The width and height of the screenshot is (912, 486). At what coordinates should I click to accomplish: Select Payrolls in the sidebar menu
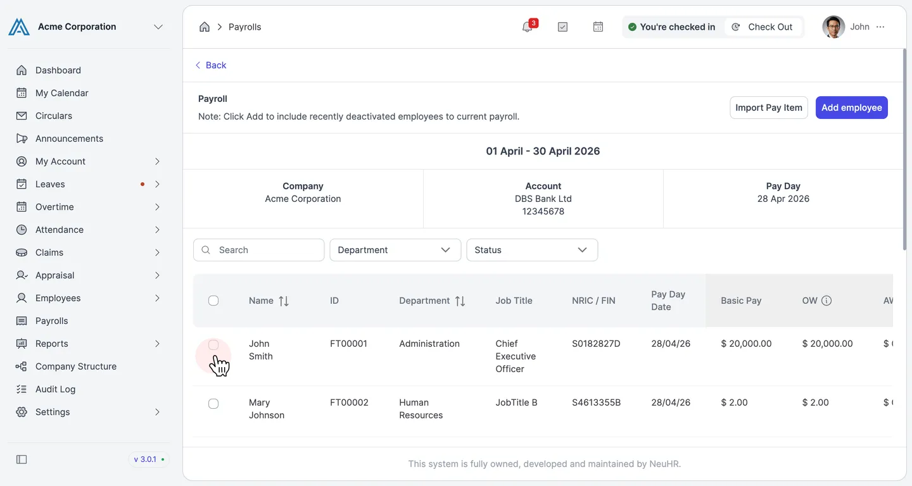pyautogui.click(x=52, y=321)
